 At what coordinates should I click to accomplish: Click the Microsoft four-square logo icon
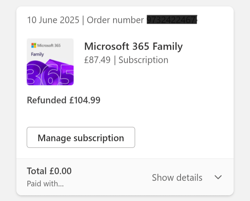(34, 45)
